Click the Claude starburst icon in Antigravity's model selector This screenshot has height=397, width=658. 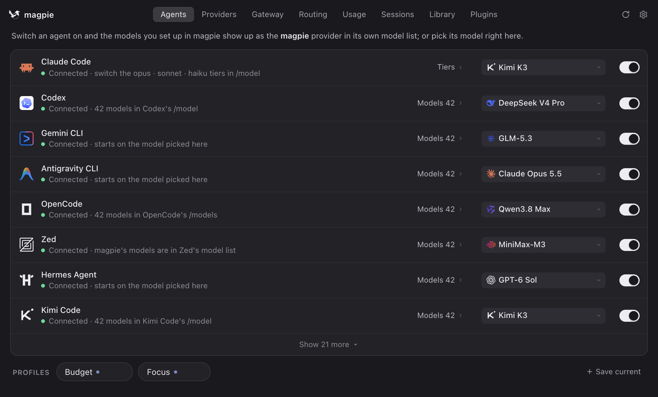491,174
